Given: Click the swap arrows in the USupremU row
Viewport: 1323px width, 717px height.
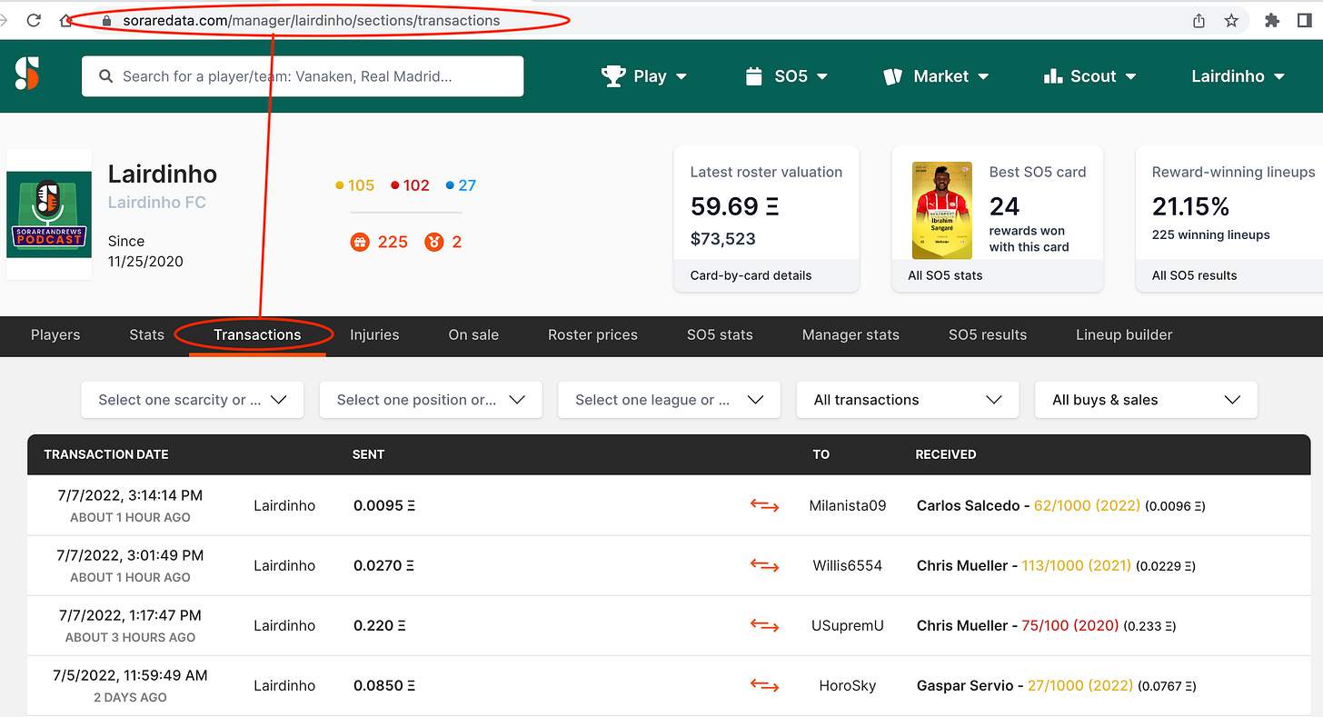Looking at the screenshot, I should [x=764, y=625].
